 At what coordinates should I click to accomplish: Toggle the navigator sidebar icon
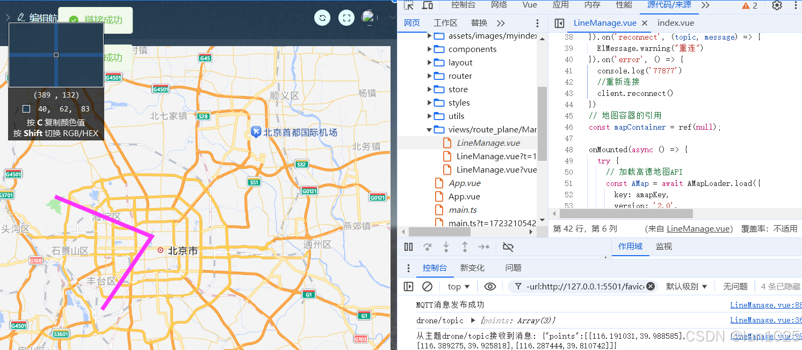point(559,23)
